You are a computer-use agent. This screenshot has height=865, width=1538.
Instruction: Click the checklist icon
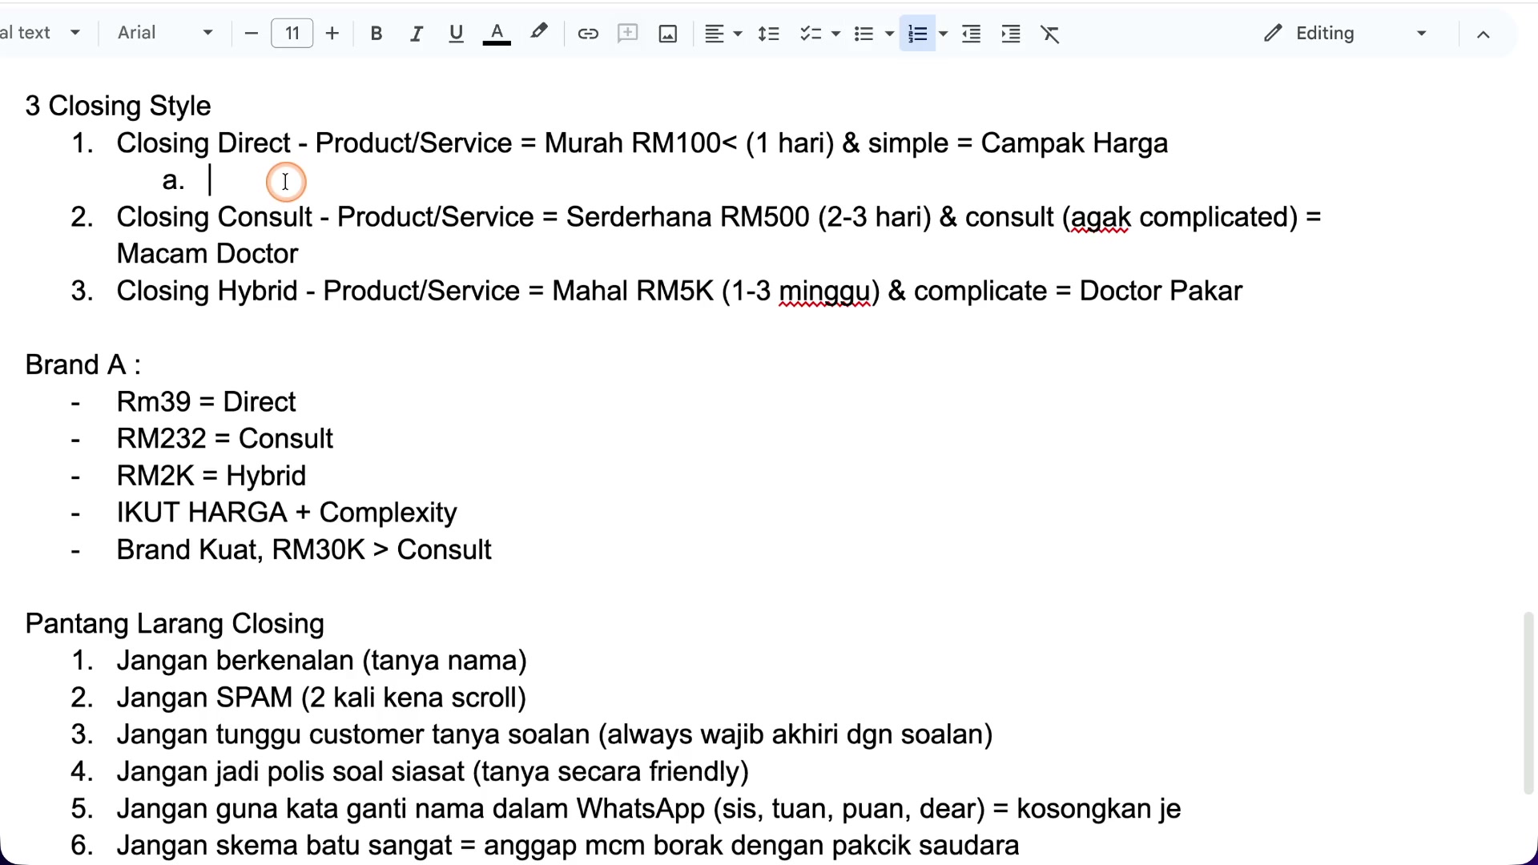click(811, 34)
